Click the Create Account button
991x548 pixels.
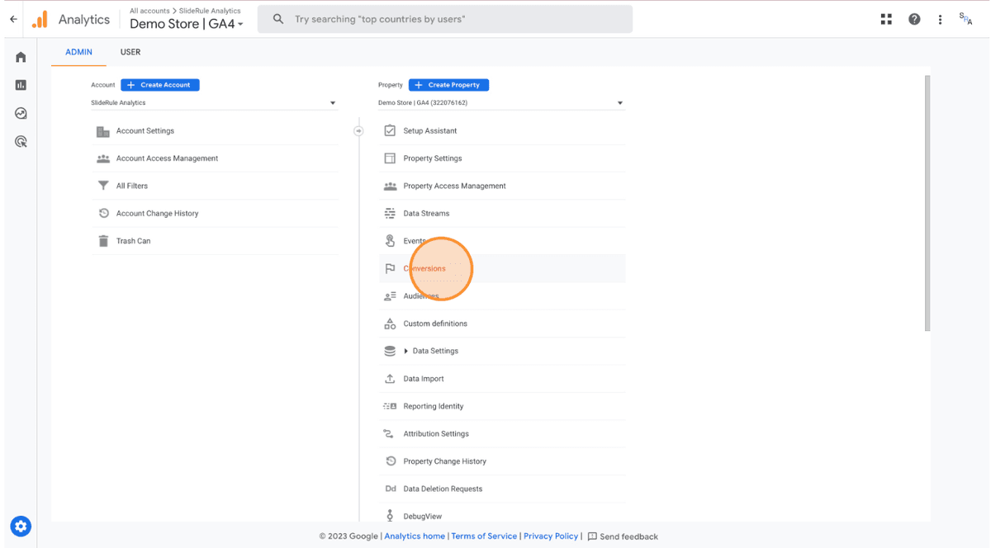(x=160, y=85)
